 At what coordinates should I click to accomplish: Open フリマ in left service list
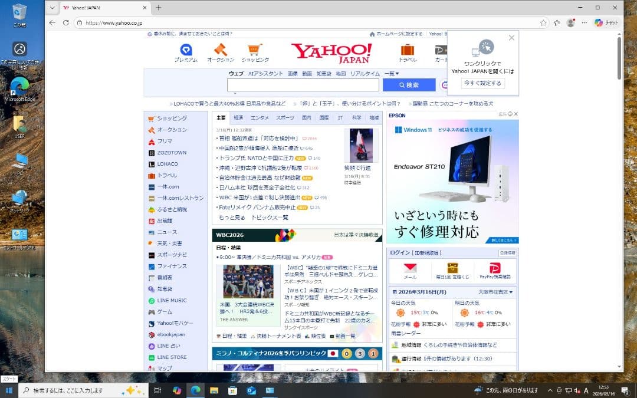click(x=165, y=141)
